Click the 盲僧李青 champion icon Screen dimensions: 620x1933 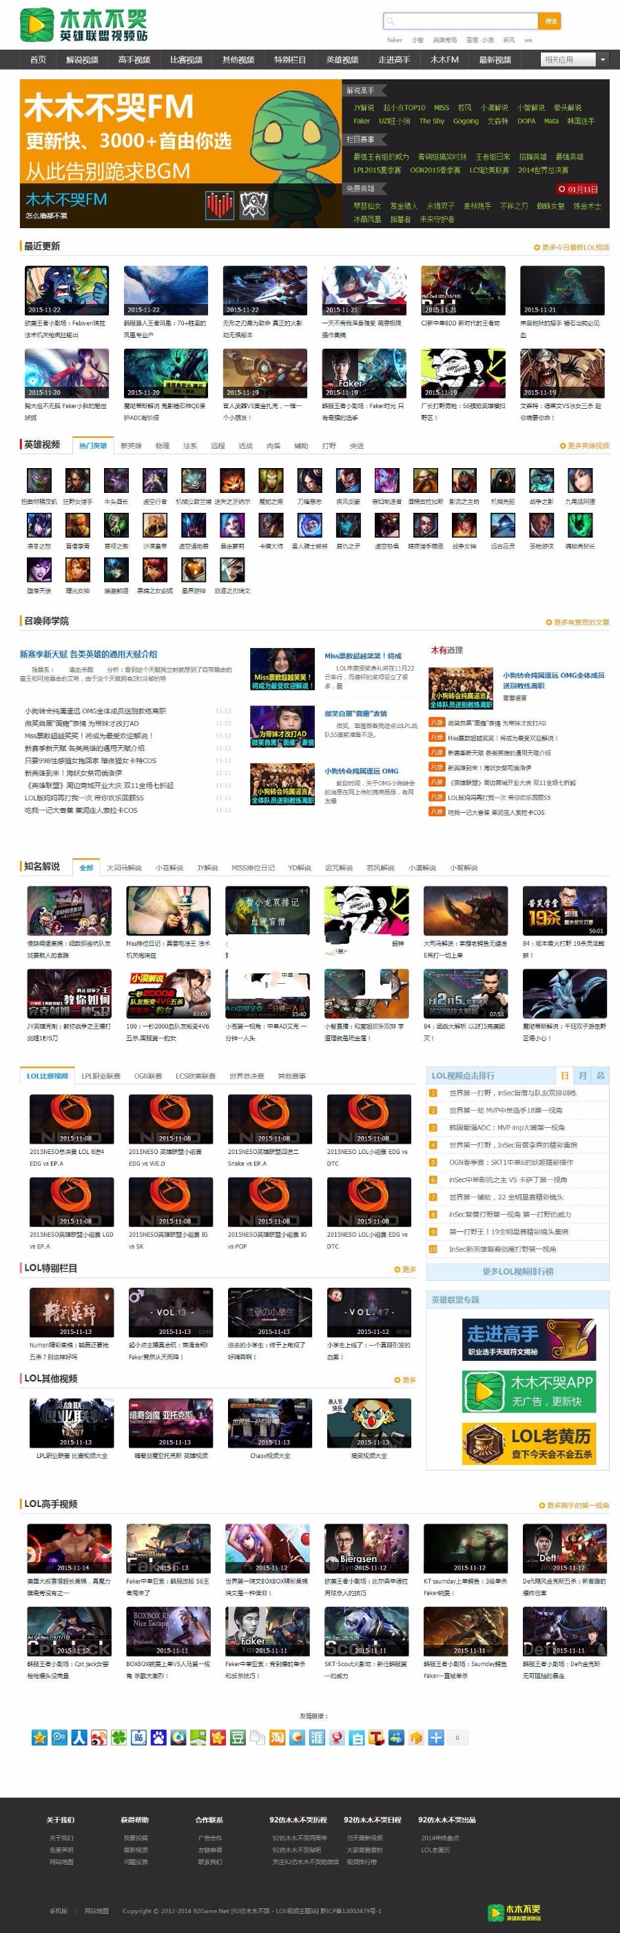[x=77, y=525]
